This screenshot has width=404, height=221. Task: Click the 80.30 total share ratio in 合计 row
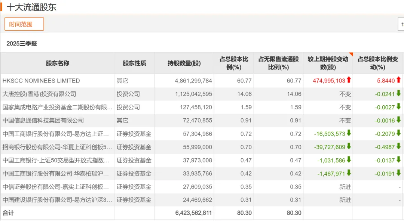click(x=245, y=213)
